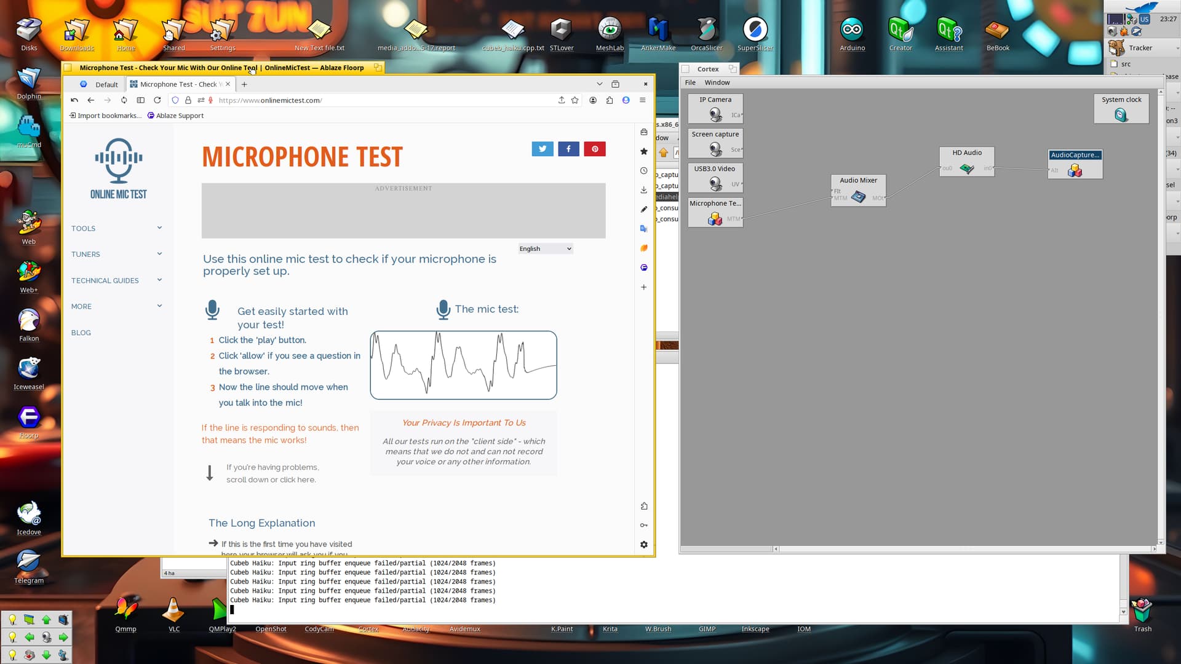This screenshot has width=1181, height=664.
Task: Open the sidebar settings gear icon
Action: coord(643,545)
